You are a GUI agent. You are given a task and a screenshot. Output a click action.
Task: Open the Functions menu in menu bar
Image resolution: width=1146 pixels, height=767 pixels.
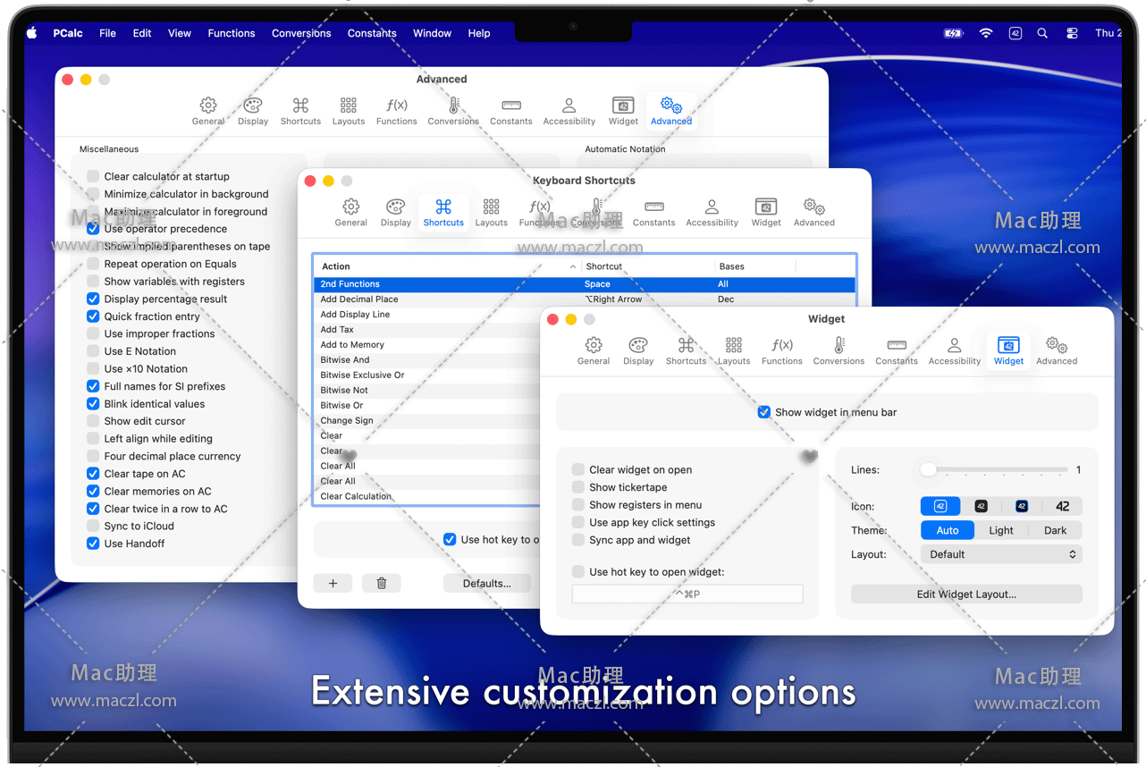(231, 33)
